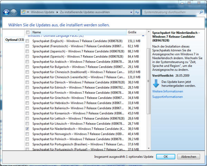Select the Sprachpaket für Griechisch row text

78,98
